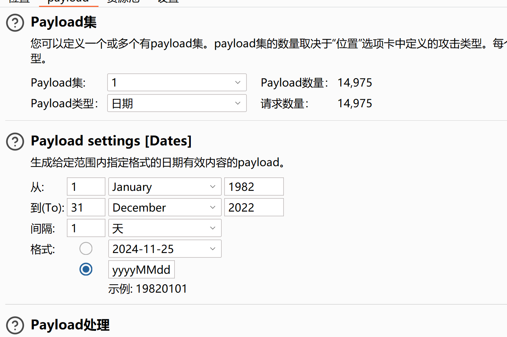Open the December end month dropdown
This screenshot has width=507, height=337.
pyautogui.click(x=165, y=207)
